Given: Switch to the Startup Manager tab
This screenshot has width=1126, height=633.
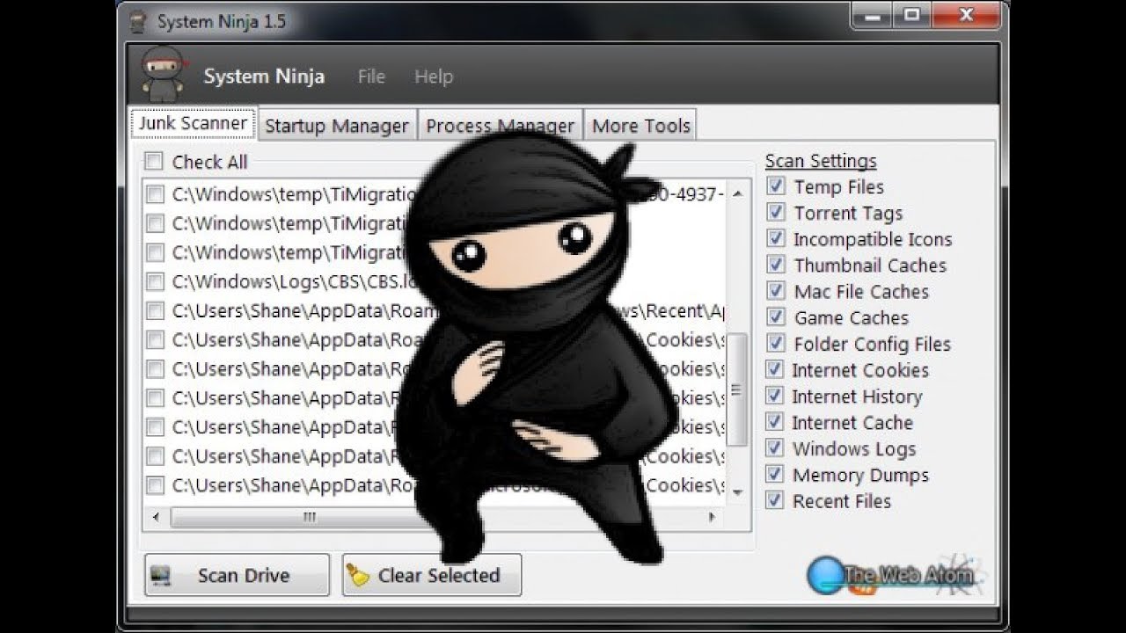Looking at the screenshot, I should point(337,125).
